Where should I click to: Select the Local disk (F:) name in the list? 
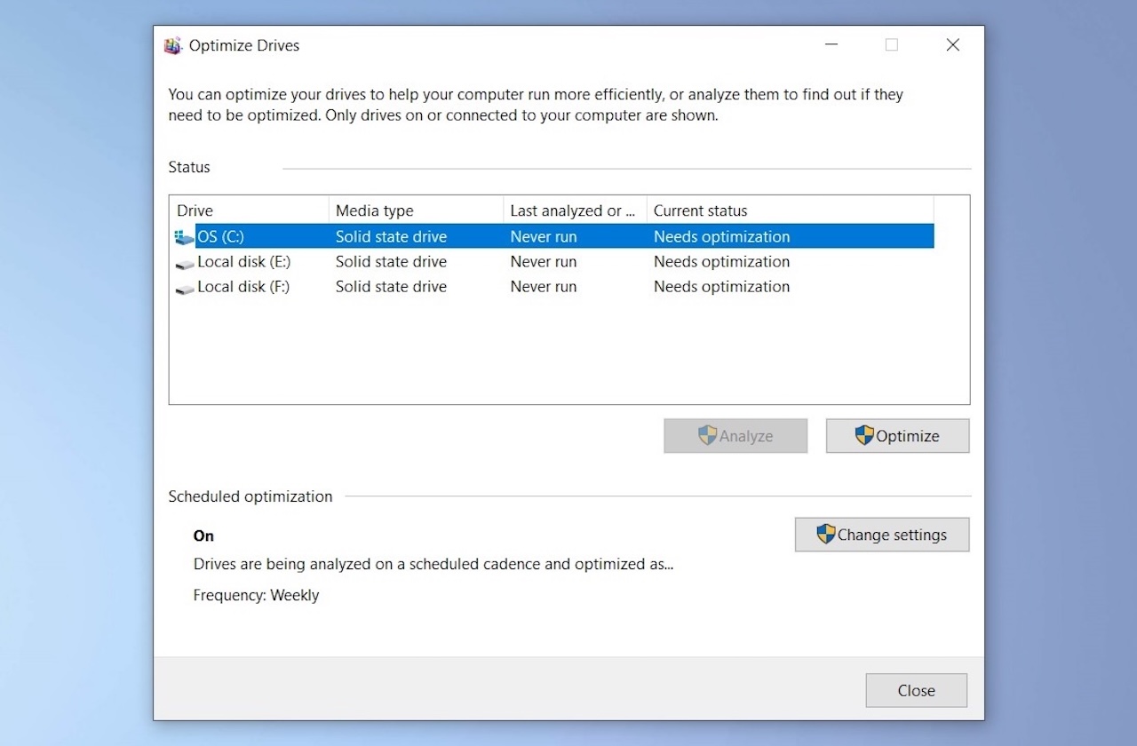pos(243,287)
